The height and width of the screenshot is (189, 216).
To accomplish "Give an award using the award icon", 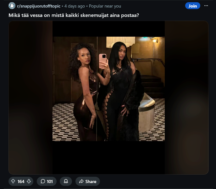I will click(66, 181).
